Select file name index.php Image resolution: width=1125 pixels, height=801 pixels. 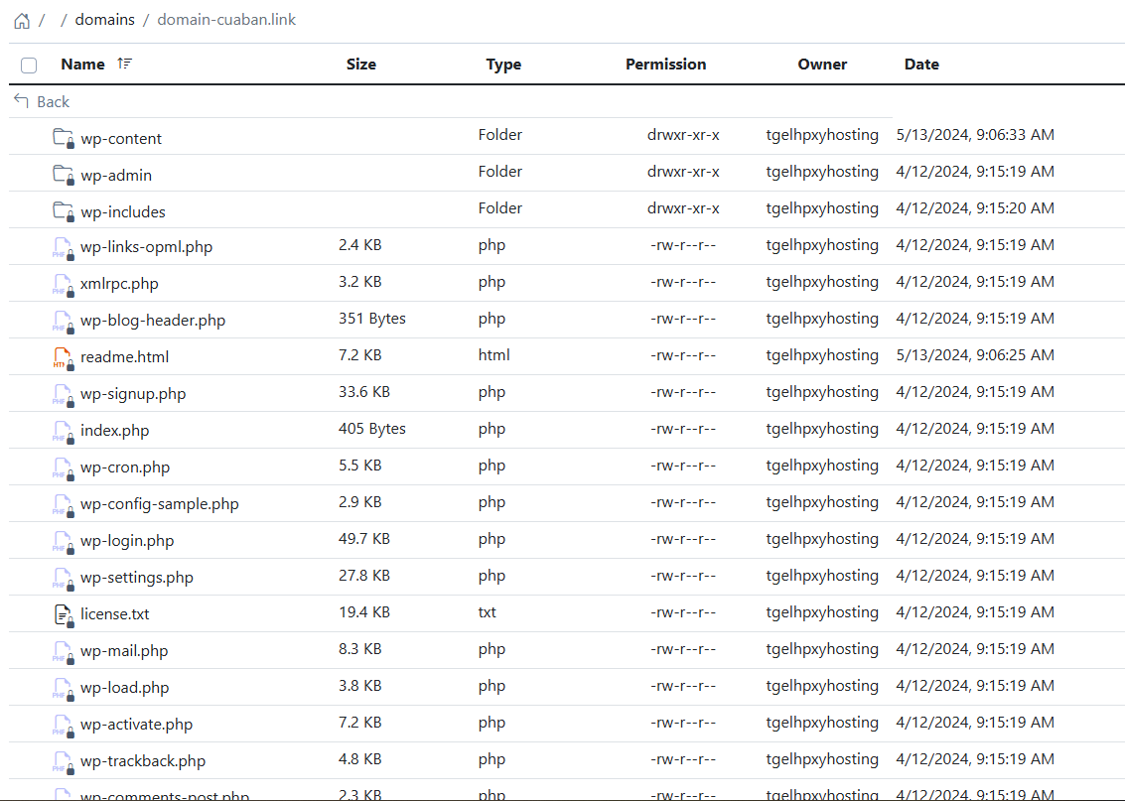click(x=115, y=430)
